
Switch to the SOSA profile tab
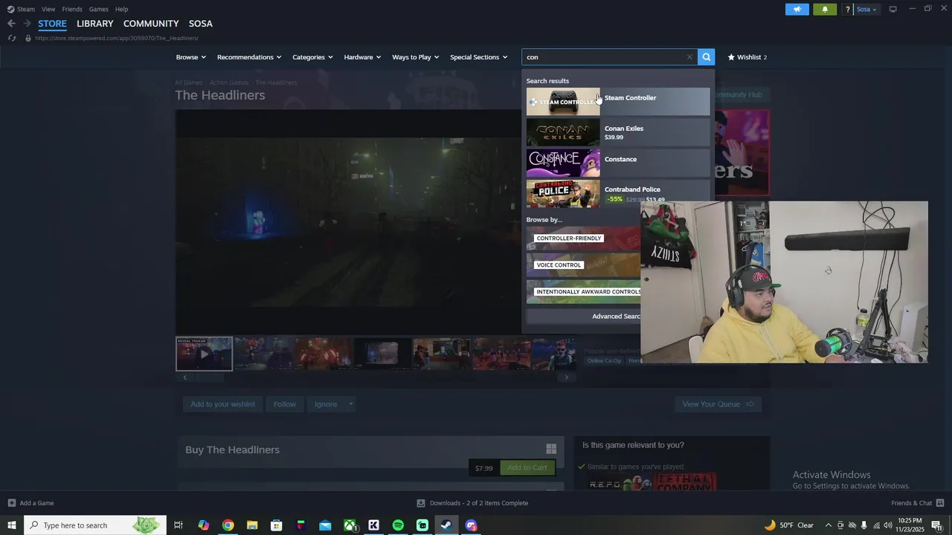coord(201,24)
